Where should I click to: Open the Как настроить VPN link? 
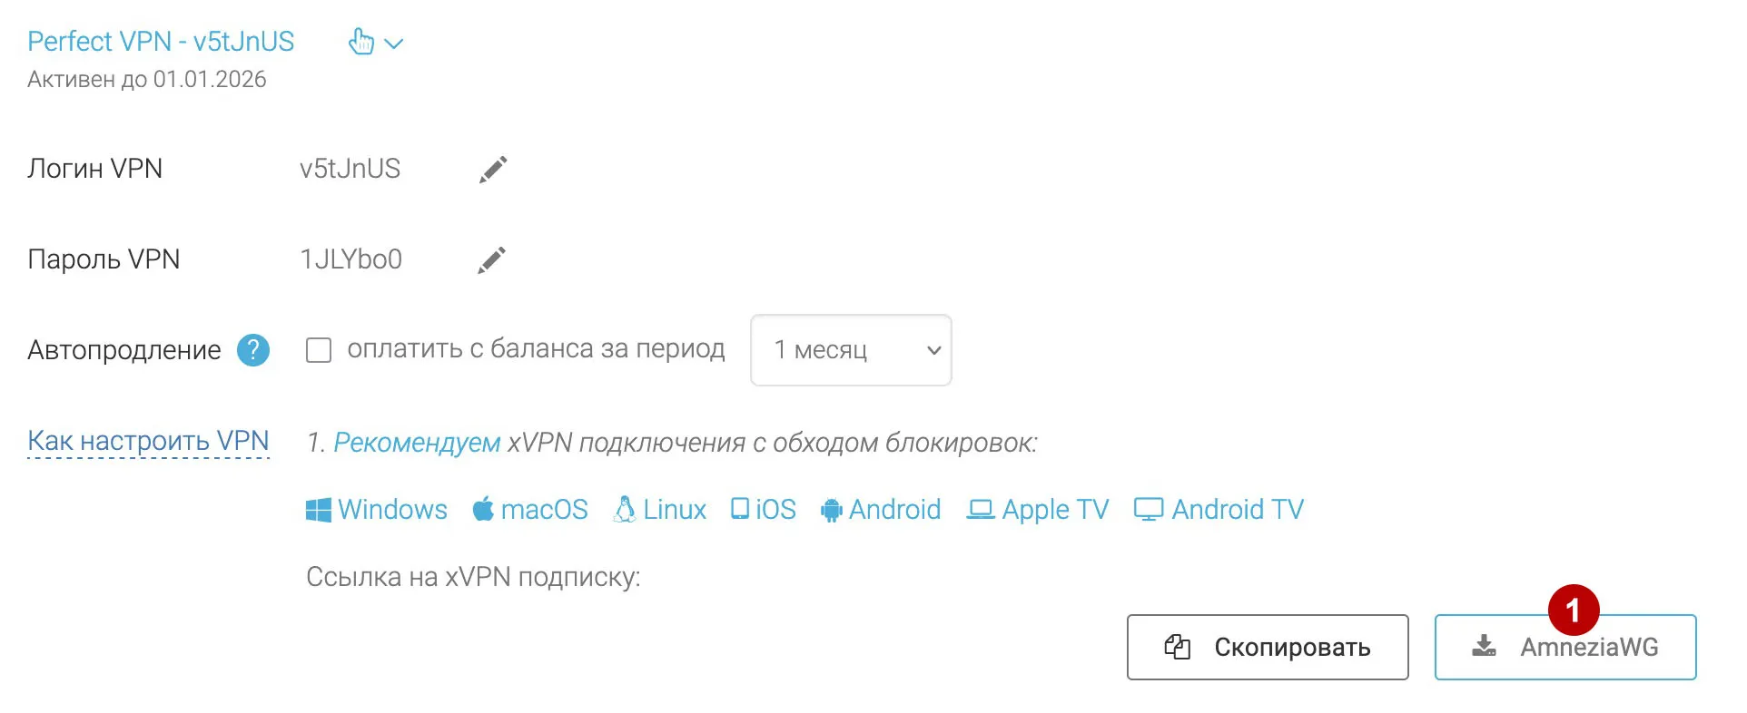pyautogui.click(x=148, y=441)
